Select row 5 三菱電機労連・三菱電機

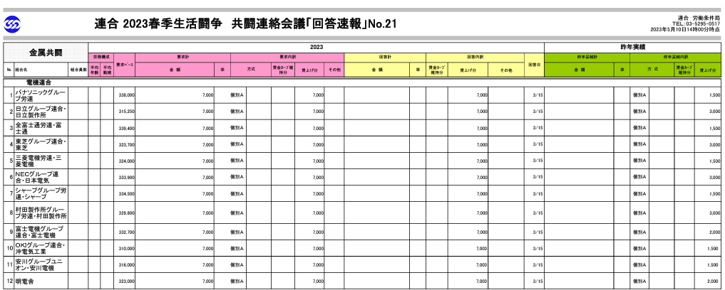[x=362, y=161]
